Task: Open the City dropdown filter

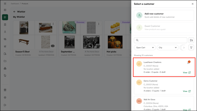Action: coord(168,48)
